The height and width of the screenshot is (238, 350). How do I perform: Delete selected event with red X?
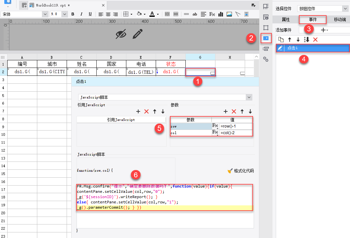coord(315,40)
